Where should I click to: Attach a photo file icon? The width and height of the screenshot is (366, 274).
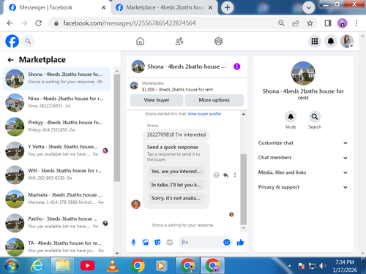(x=146, y=243)
